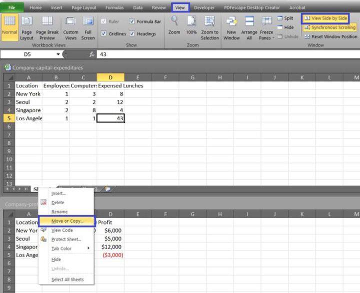
Task: Choose Select All Sheets menu item
Action: 66,280
